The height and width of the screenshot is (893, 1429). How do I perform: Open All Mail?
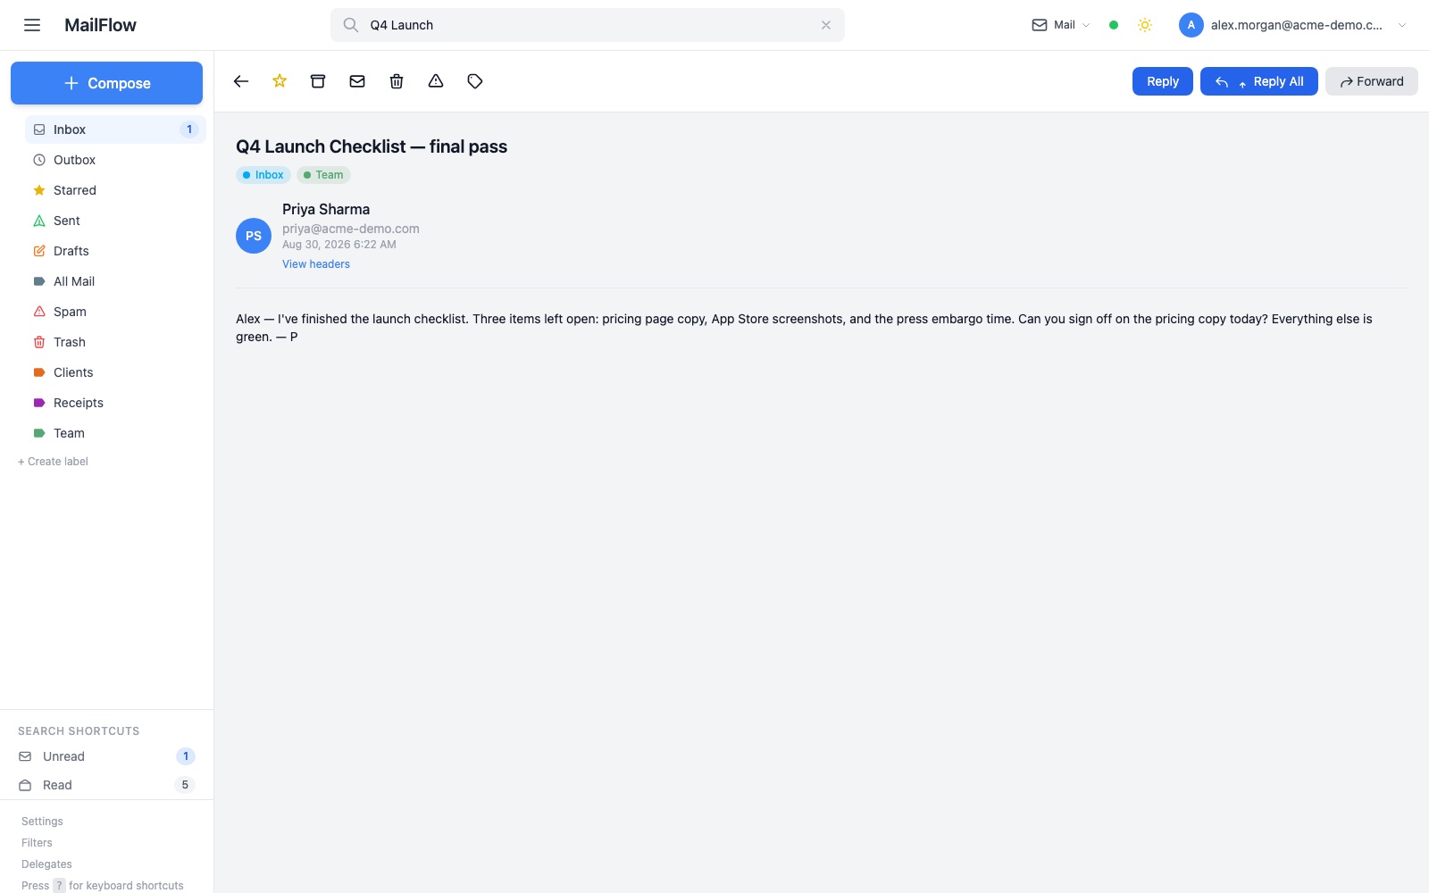coord(115,281)
